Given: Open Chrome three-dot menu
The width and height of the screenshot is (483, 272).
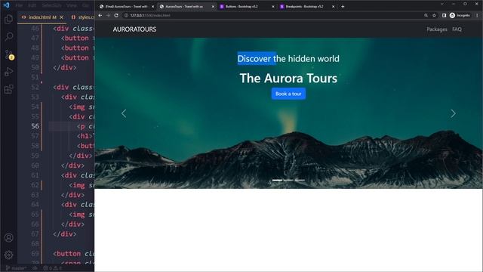Looking at the screenshot, I should (x=478, y=15).
